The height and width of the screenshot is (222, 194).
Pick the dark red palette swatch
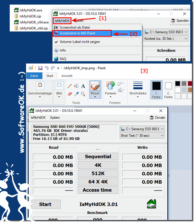click(190, 84)
